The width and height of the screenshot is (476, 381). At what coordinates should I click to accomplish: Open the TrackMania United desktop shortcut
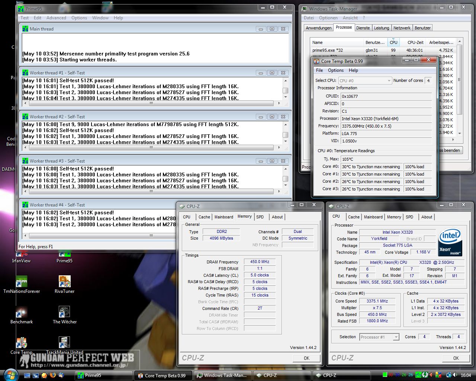(x=65, y=346)
